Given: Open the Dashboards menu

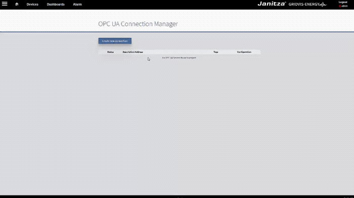Looking at the screenshot, I should point(56,4).
